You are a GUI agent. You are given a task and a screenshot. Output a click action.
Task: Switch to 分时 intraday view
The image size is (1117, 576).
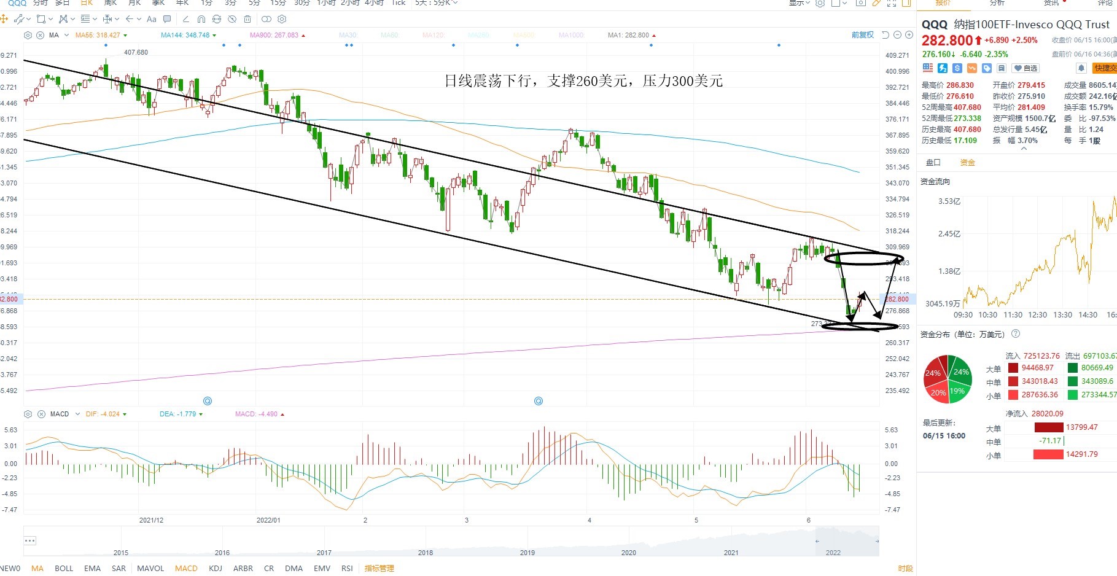coord(40,3)
